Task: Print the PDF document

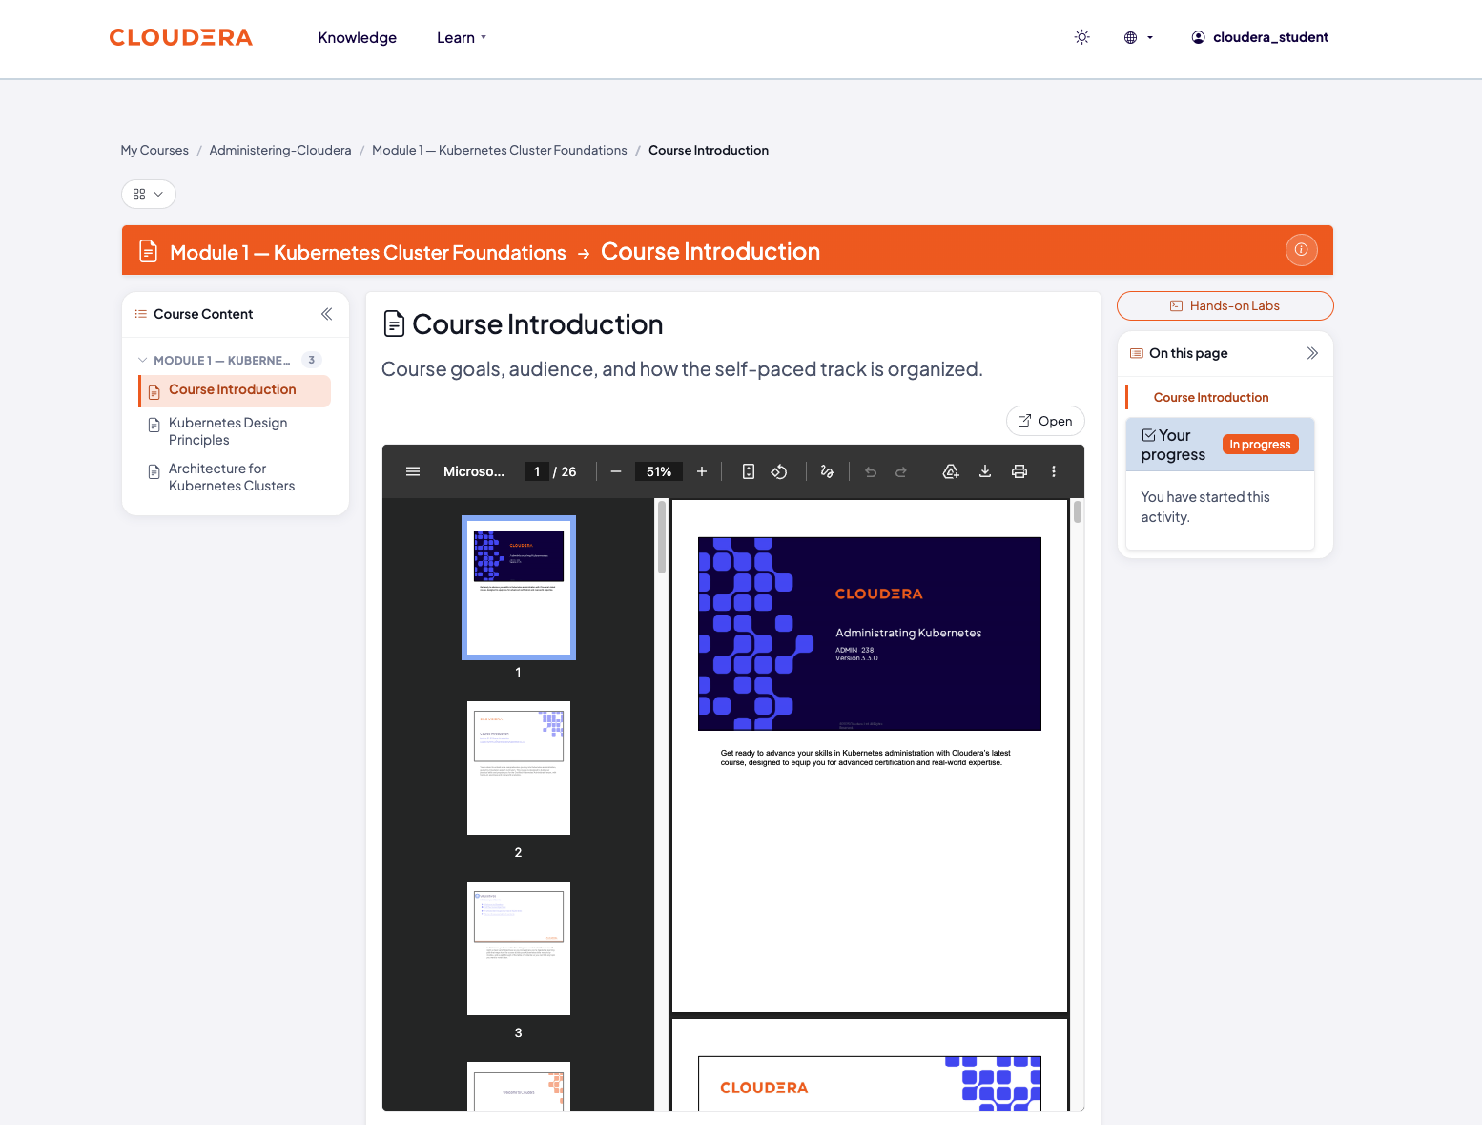Action: coord(1019,471)
